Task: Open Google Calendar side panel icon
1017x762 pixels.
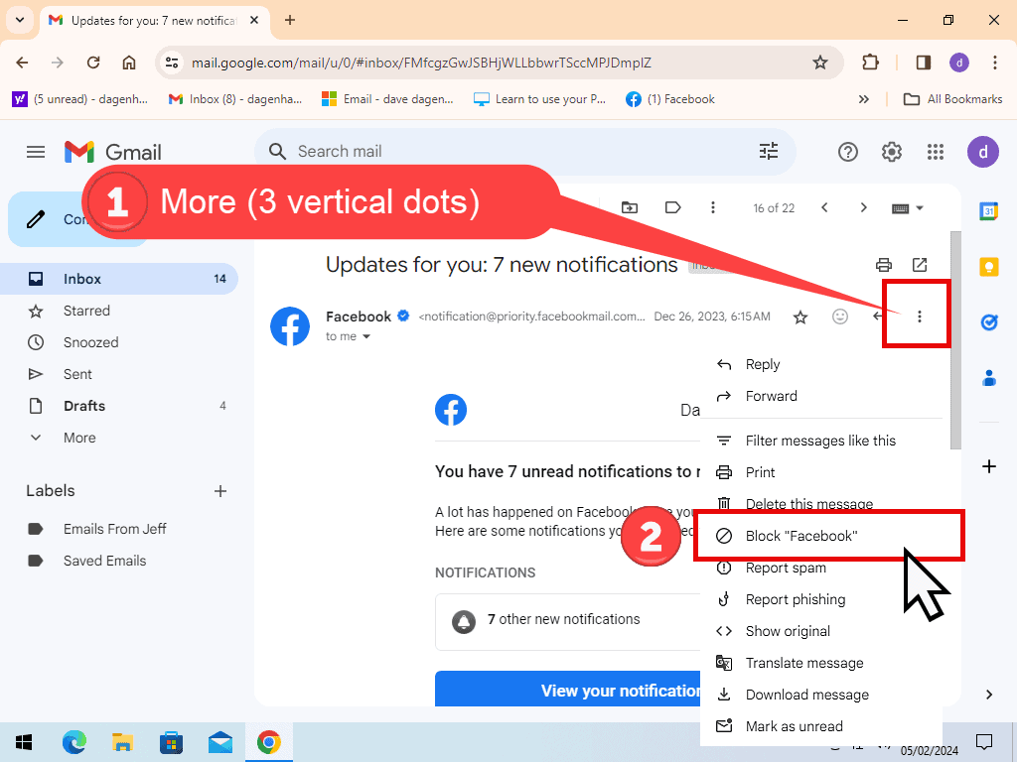Action: [988, 211]
